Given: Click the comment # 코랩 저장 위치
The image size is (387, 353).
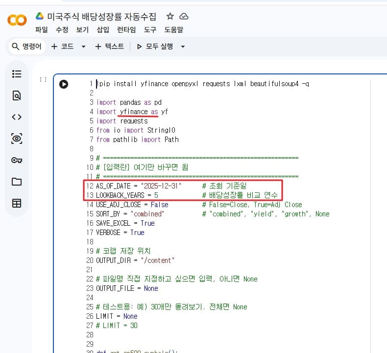Looking at the screenshot, I should click(x=123, y=251).
